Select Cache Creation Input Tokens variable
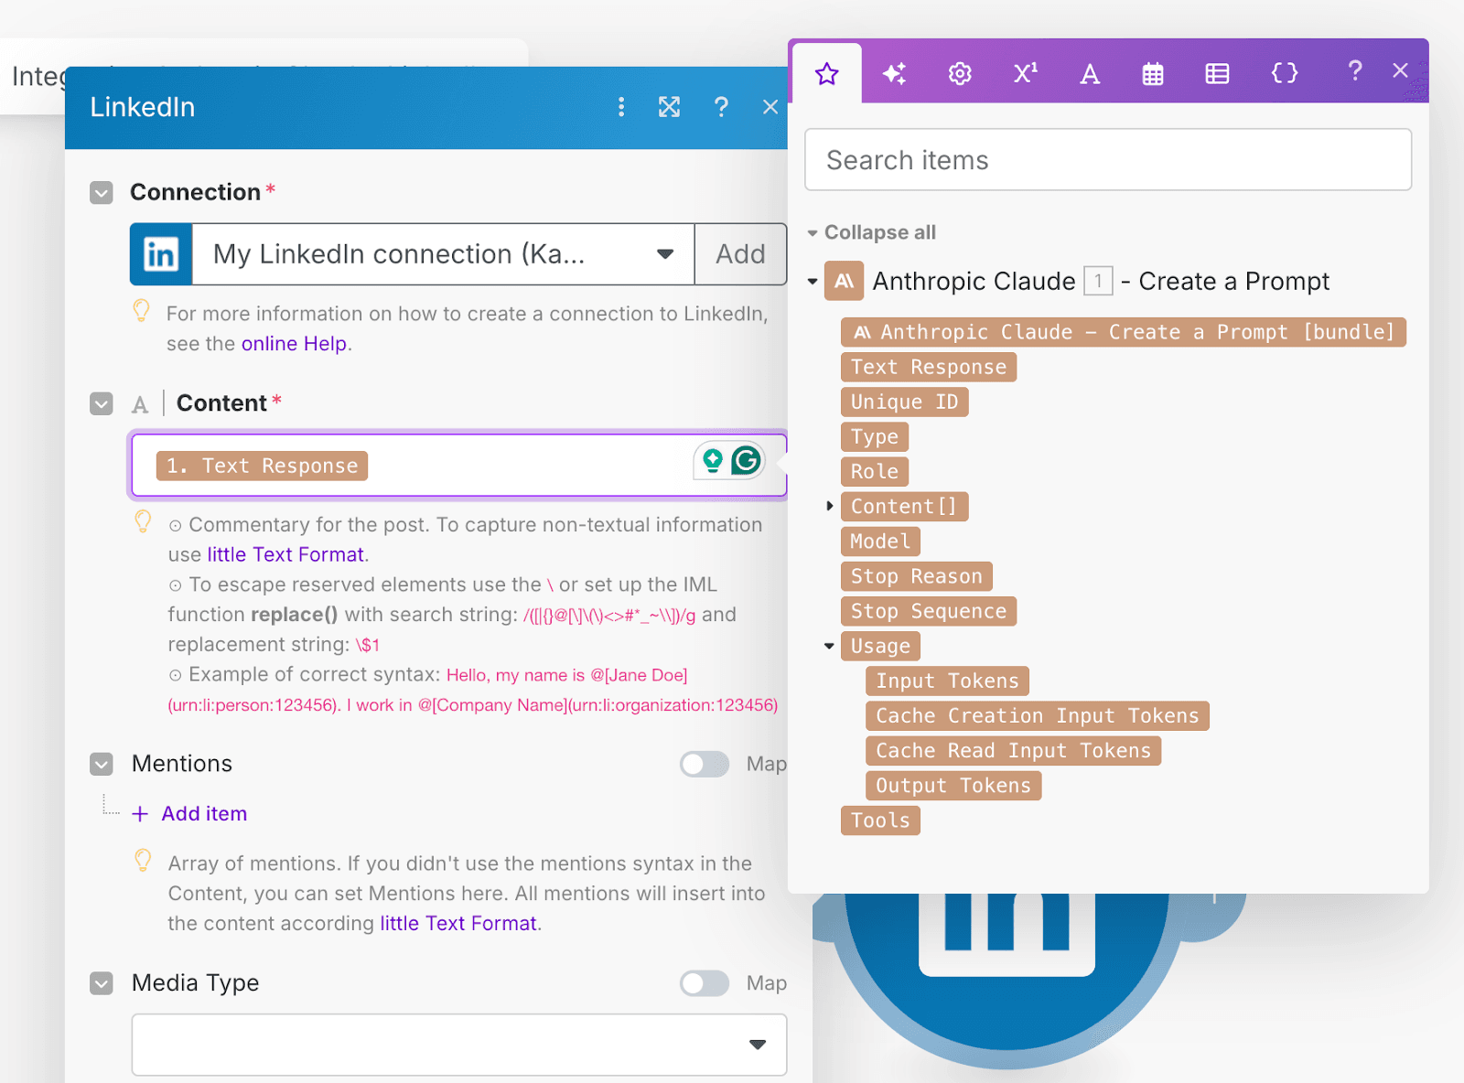This screenshot has width=1464, height=1083. tap(1038, 715)
